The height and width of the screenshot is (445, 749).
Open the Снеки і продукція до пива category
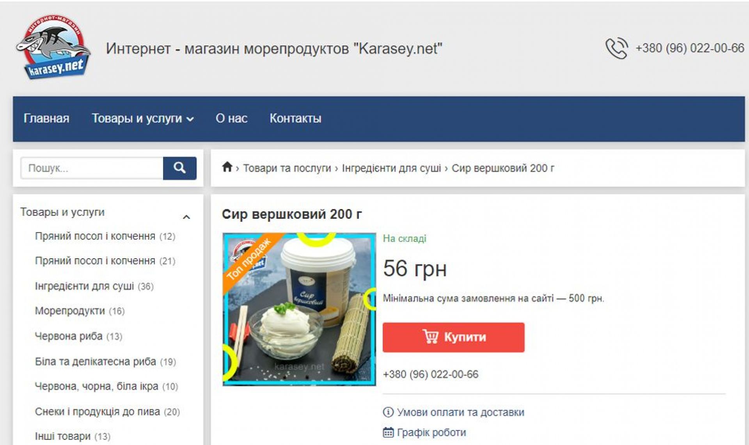[98, 411]
